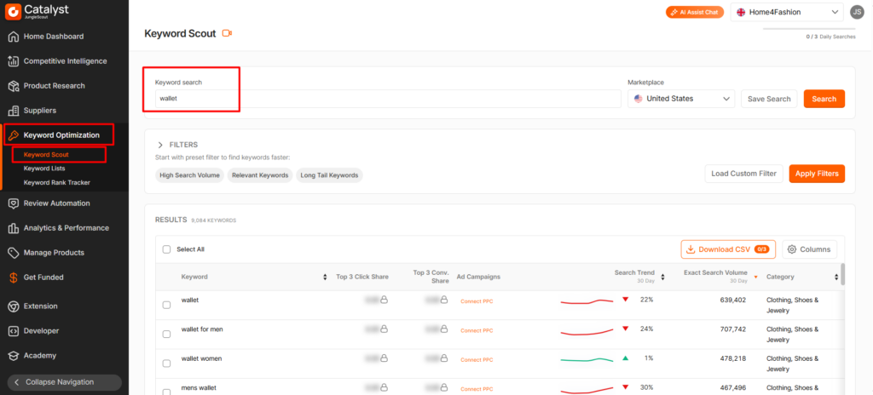Open the Columns settings button
873x395 pixels.
click(x=810, y=249)
